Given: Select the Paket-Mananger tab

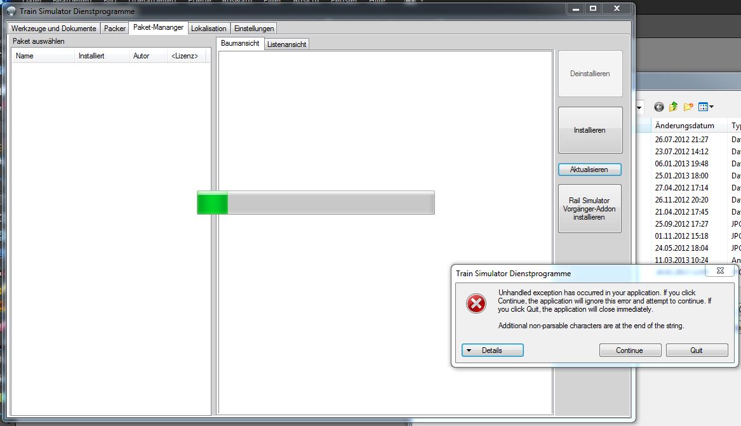Looking at the screenshot, I should pyautogui.click(x=158, y=27).
